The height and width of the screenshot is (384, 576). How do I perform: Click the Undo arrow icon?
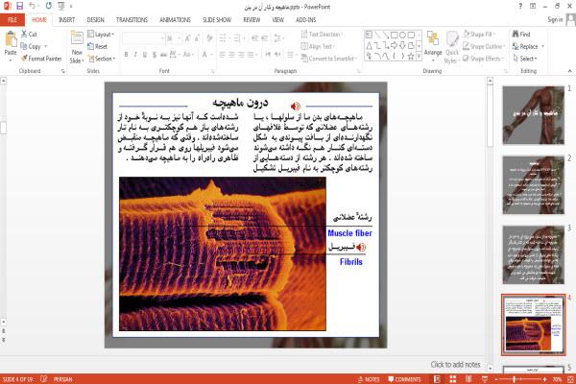click(x=33, y=7)
